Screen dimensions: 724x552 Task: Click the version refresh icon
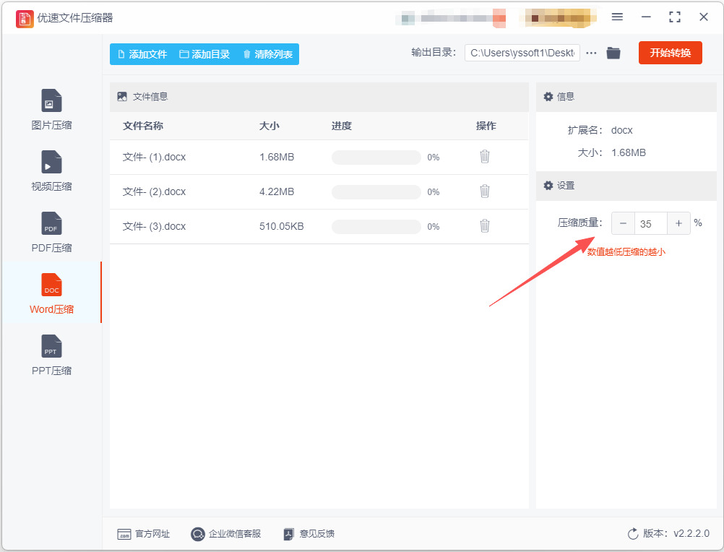(x=632, y=534)
